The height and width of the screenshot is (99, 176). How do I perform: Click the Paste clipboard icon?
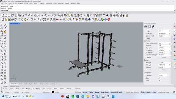tap(25, 20)
